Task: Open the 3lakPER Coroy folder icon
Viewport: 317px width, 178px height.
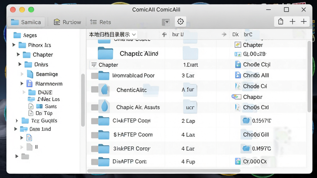Action: tap(104, 149)
